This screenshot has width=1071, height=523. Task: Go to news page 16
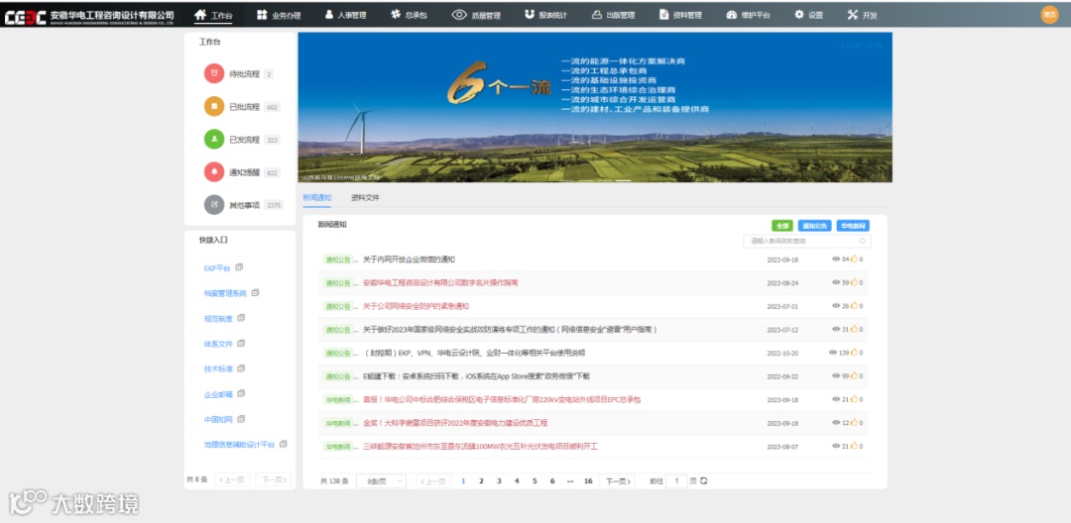(588, 480)
